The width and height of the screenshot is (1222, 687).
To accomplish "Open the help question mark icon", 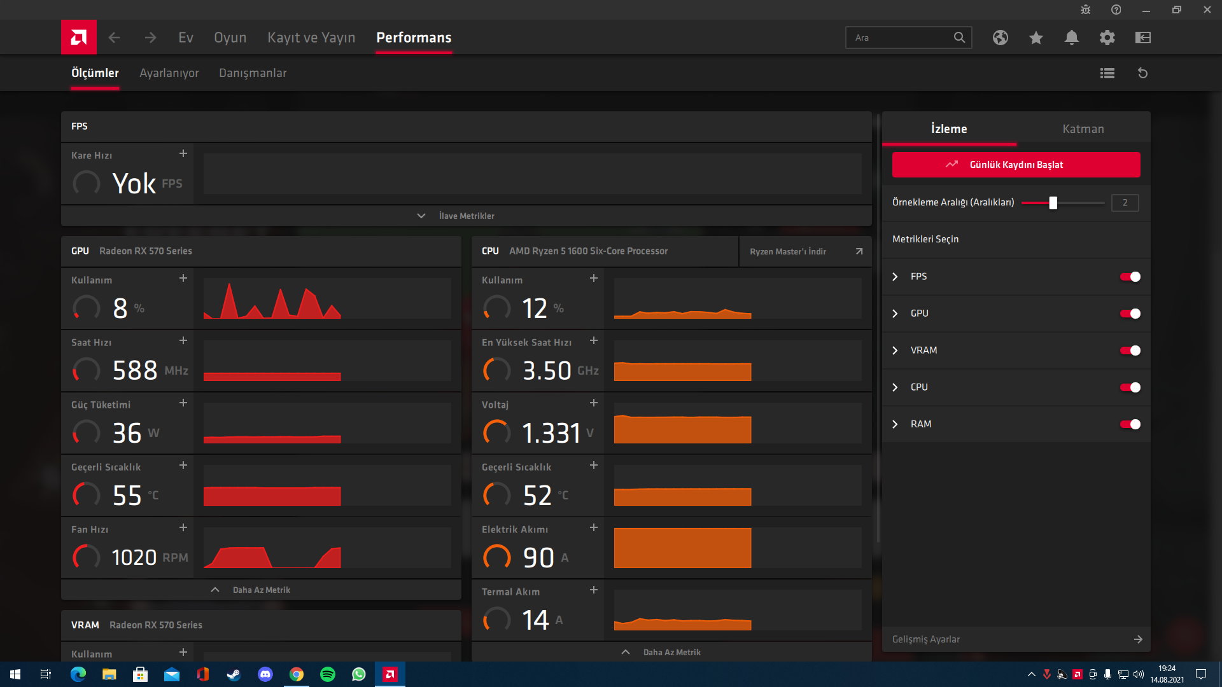I will (x=1116, y=10).
